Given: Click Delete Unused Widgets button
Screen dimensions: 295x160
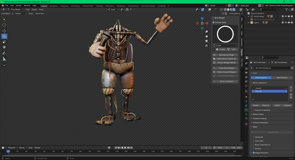Looking at the screenshot, I should [x=225, y=72].
